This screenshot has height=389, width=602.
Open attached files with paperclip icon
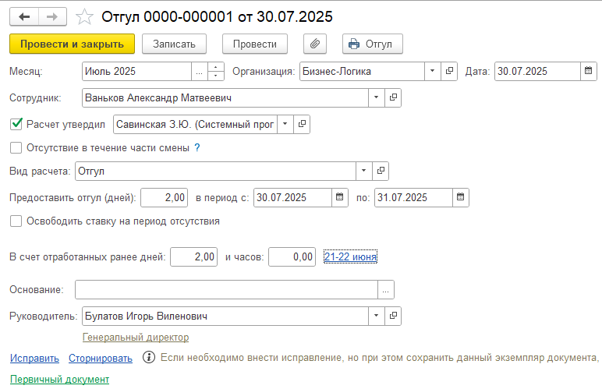(x=315, y=44)
